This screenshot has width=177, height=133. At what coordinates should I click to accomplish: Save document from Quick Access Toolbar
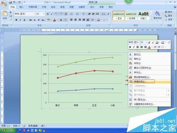click(x=11, y=2)
